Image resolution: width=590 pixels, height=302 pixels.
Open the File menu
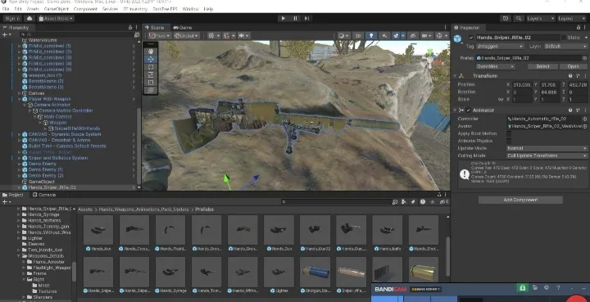(6, 9)
